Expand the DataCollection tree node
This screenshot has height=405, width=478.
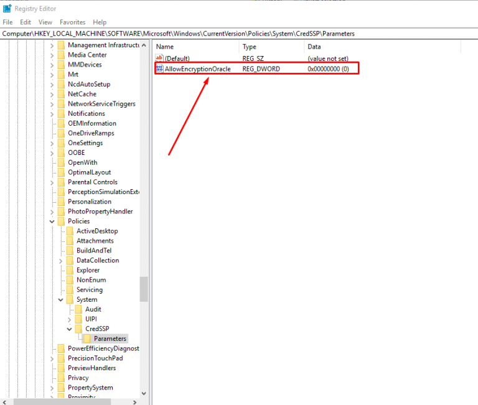click(x=61, y=260)
